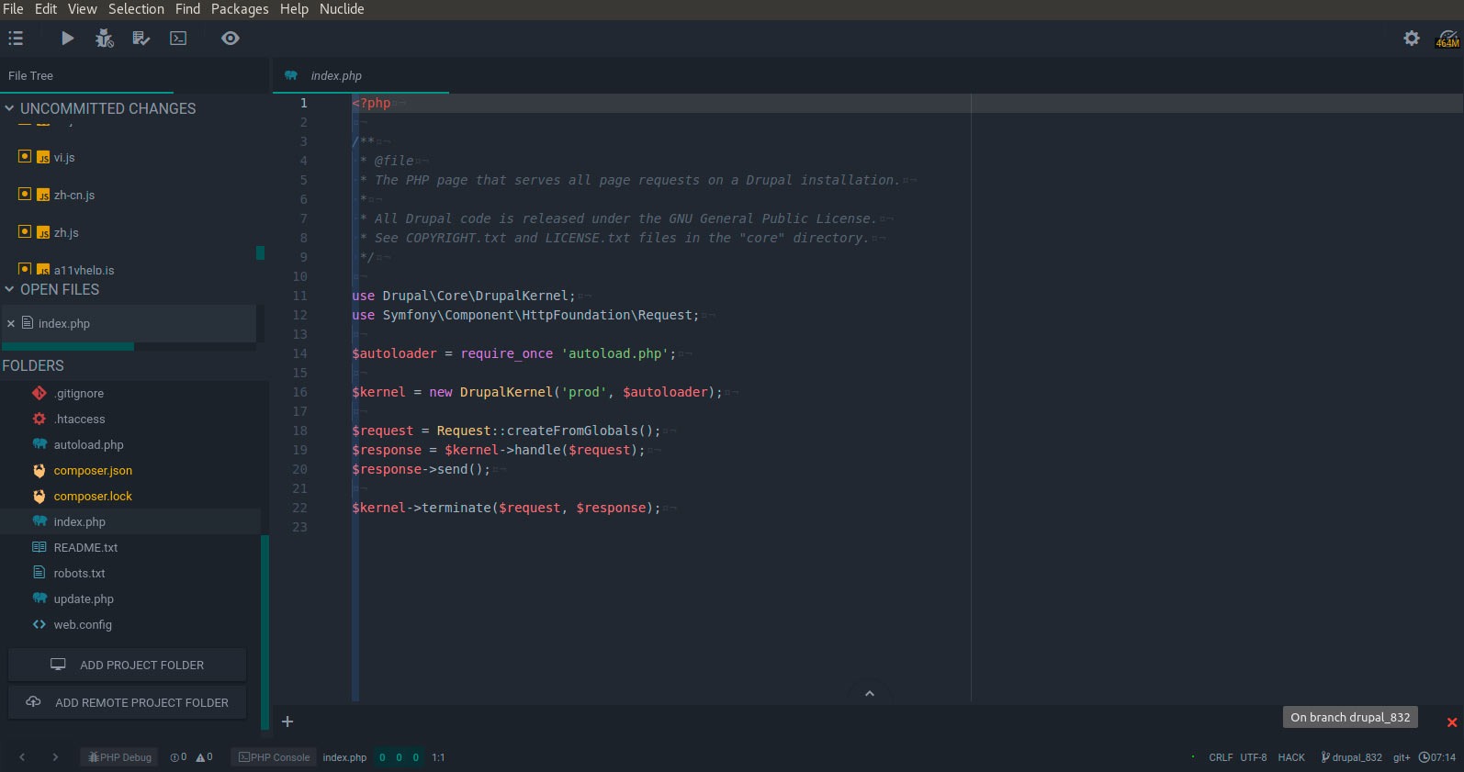Open the File menu

pos(13,9)
